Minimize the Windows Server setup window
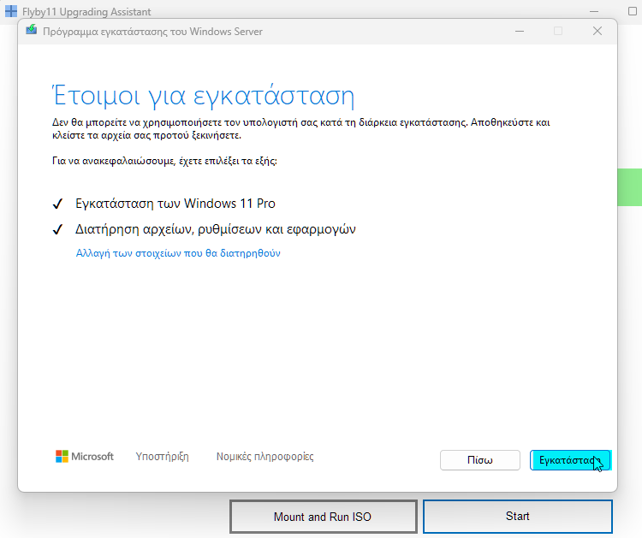642x538 pixels. coord(520,31)
